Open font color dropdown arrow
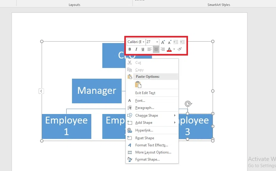The height and width of the screenshot is (171, 276). click(174, 49)
